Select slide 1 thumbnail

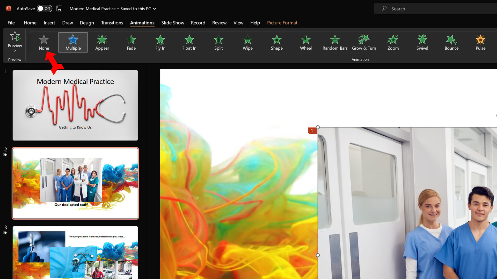coord(75,105)
